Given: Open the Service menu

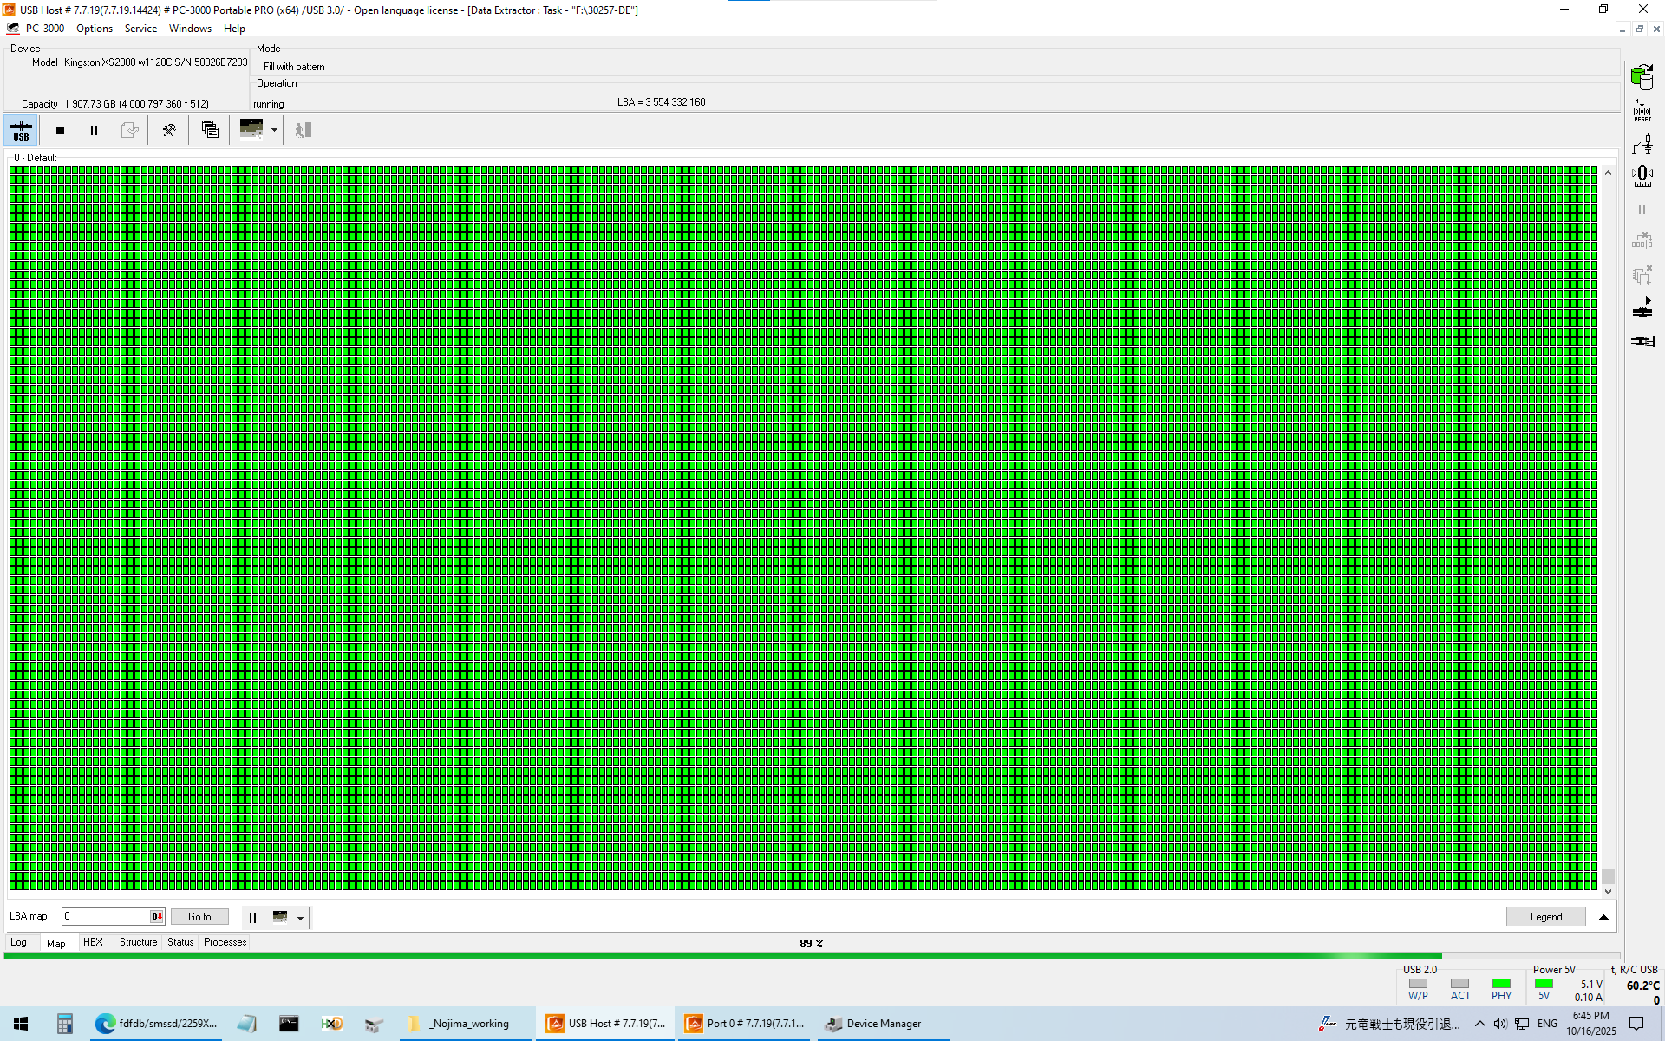Looking at the screenshot, I should coord(140,29).
